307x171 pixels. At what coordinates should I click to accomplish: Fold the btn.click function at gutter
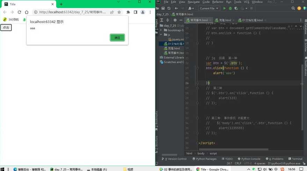tap(197, 68)
